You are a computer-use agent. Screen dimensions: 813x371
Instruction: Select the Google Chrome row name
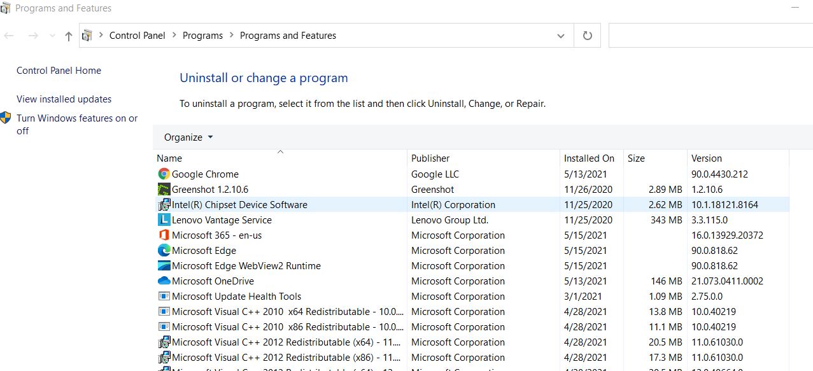coord(205,174)
